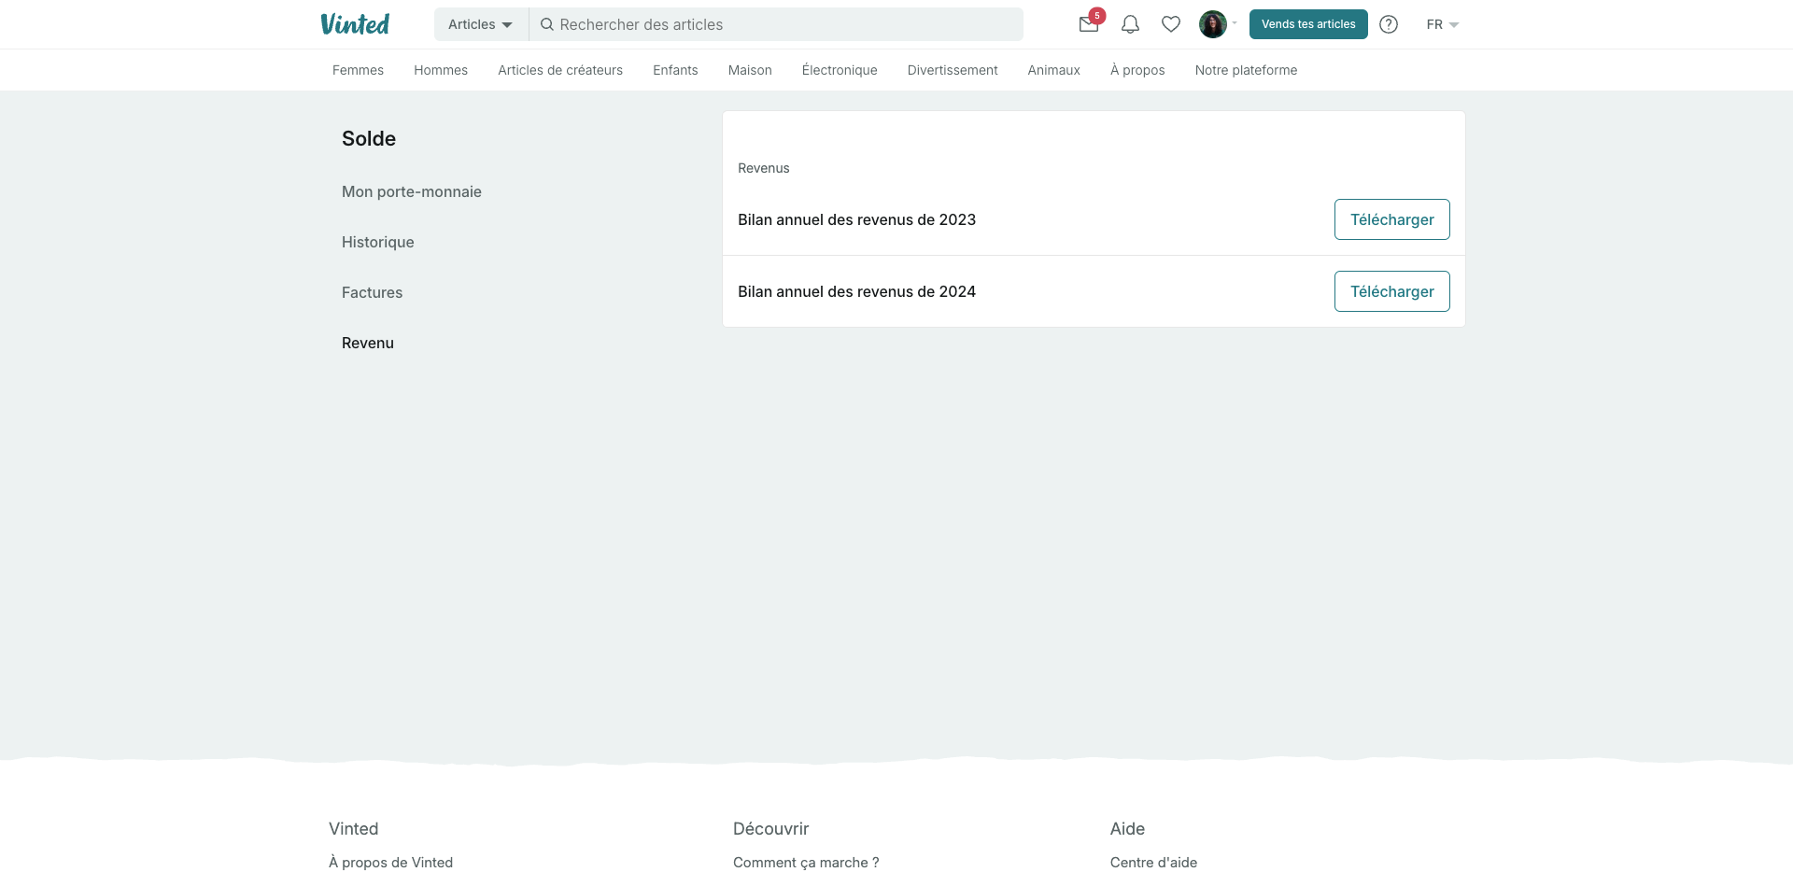Screen dimensions: 1793x872
Task: Open the Maison category menu
Action: click(750, 70)
